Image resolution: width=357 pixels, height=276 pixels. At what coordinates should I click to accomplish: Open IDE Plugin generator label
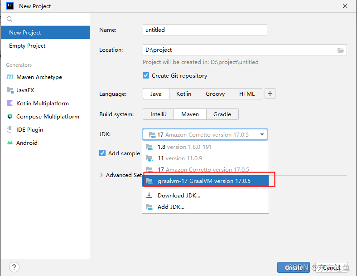tap(29, 129)
